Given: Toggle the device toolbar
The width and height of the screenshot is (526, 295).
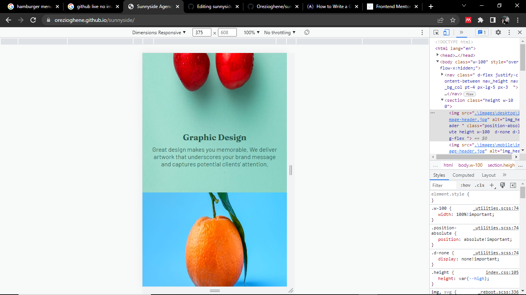Looking at the screenshot, I should click(447, 32).
